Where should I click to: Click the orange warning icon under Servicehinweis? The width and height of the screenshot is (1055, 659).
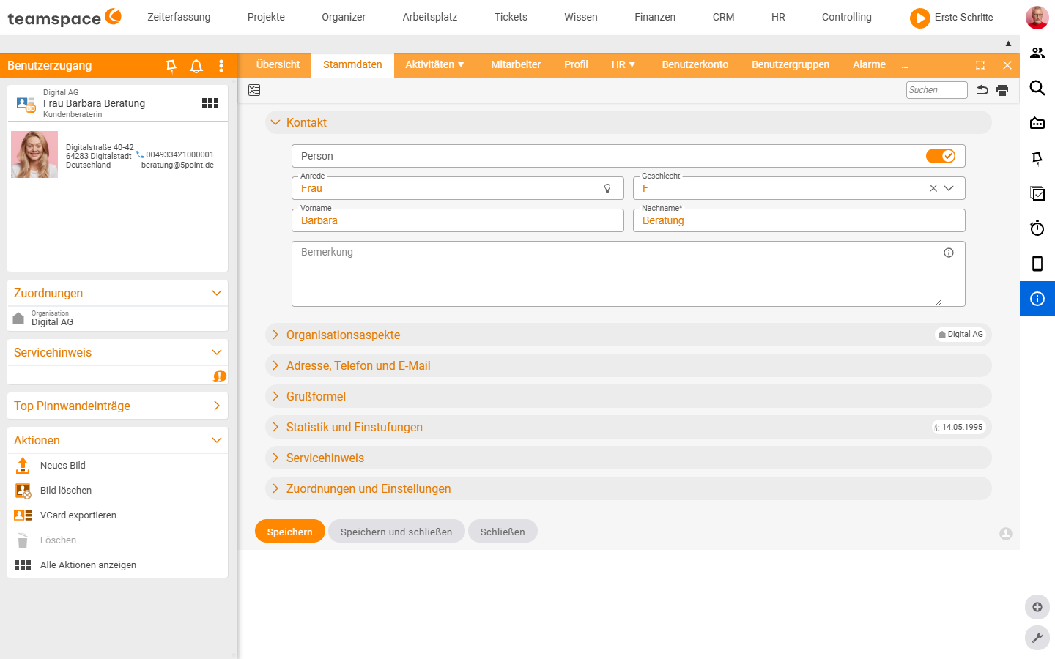click(219, 376)
